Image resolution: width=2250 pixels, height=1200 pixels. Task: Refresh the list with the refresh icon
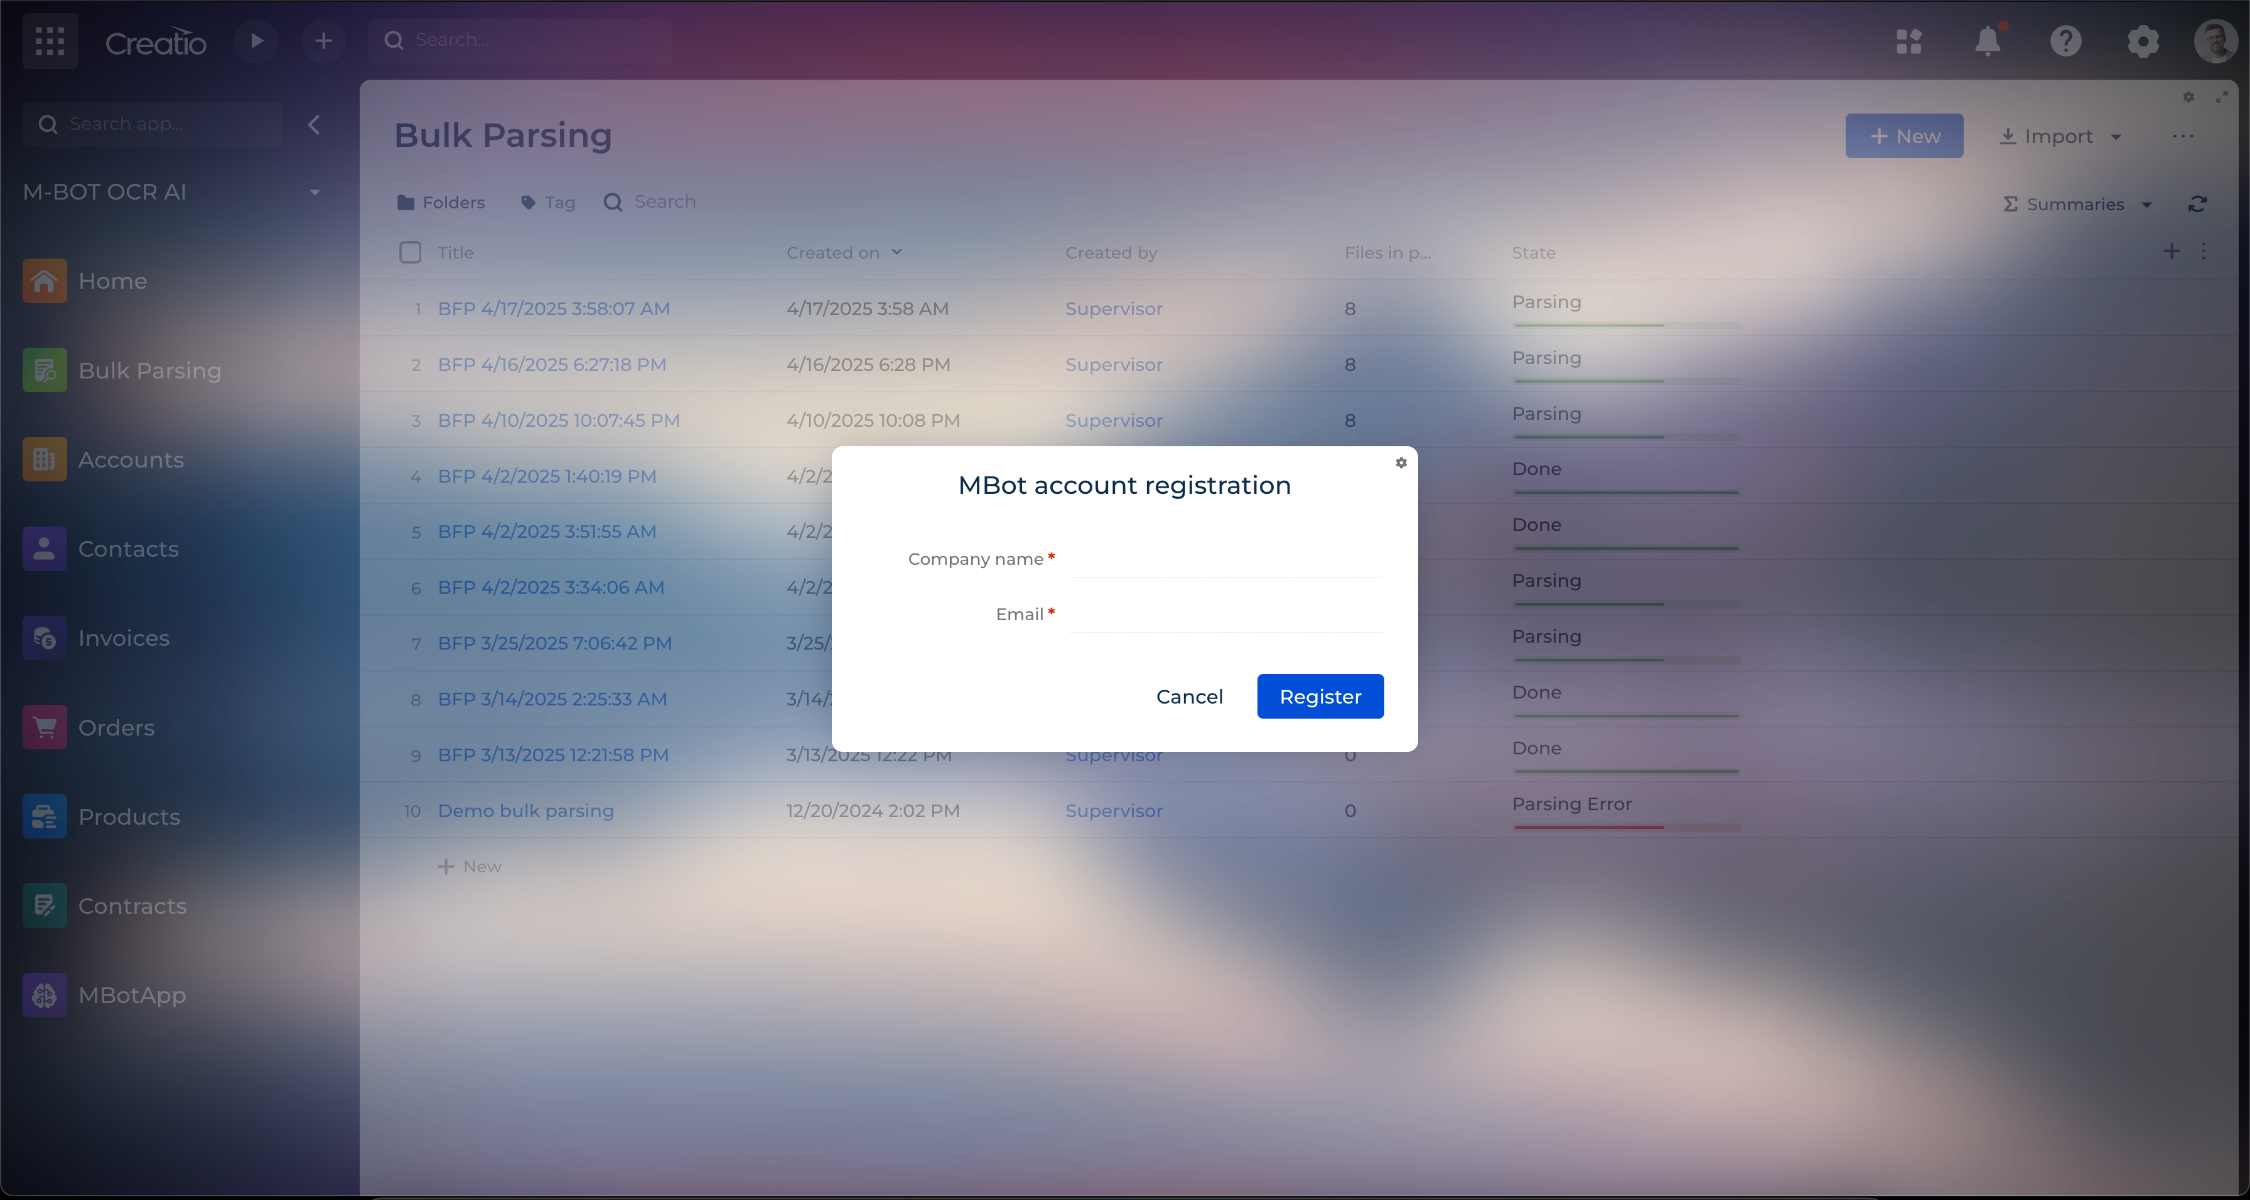pyautogui.click(x=2198, y=205)
